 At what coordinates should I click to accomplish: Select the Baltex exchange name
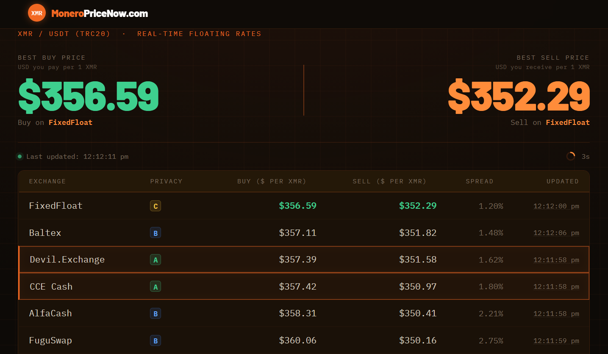45,233
